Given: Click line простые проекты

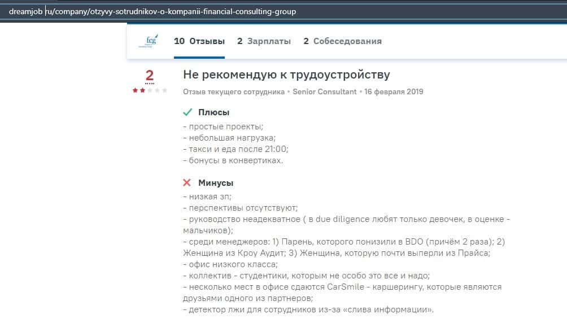Looking at the screenshot, I should point(223,127).
